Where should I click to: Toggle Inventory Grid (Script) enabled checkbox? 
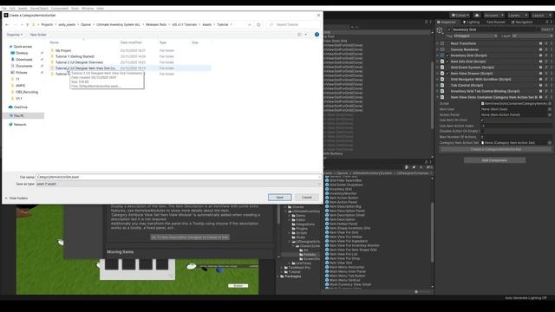447,55
